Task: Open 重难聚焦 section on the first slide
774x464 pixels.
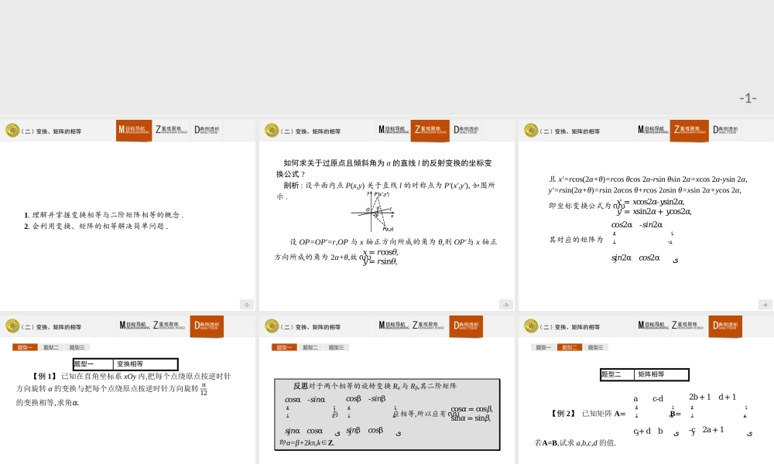Action: coord(173,130)
